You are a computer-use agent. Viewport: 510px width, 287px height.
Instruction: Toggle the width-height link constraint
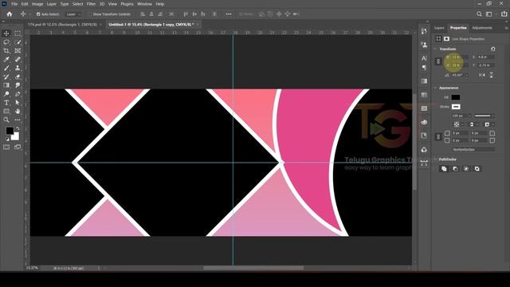click(438, 61)
